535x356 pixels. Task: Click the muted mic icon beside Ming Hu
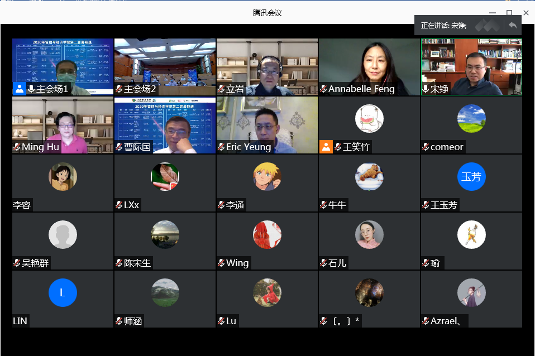(x=17, y=147)
